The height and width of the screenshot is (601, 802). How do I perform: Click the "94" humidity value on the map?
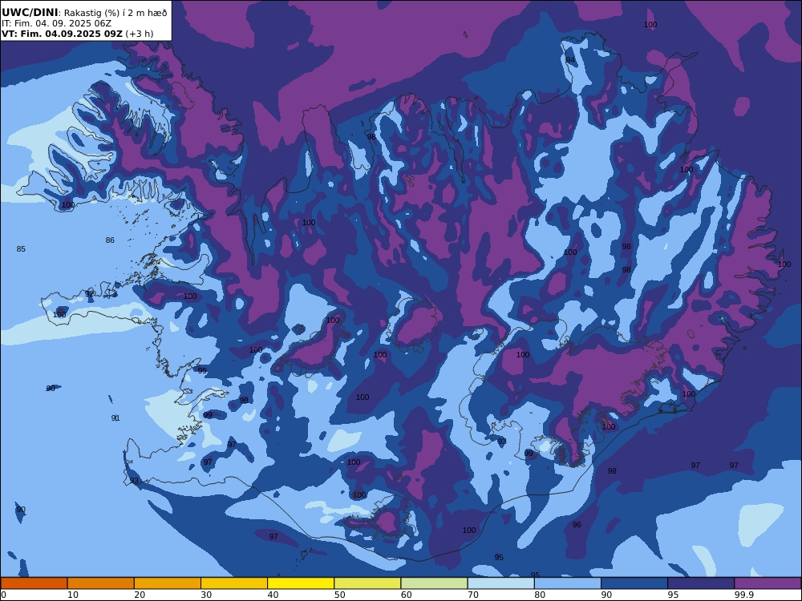coord(570,60)
